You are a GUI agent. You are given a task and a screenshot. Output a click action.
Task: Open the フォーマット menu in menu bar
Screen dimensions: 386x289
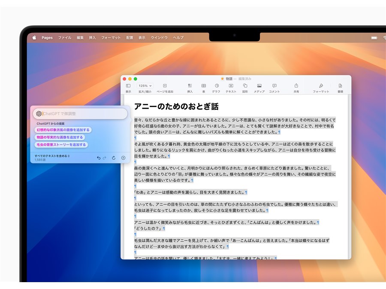tap(111, 38)
